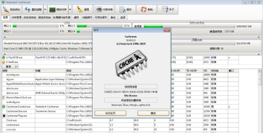
Task: Switch to the 选项 tab
Action: point(123,17)
